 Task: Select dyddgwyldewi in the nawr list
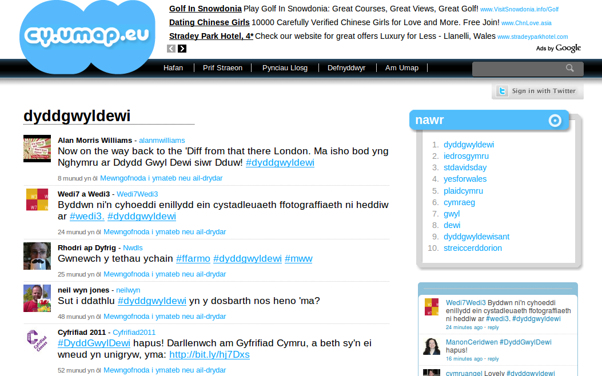(469, 145)
